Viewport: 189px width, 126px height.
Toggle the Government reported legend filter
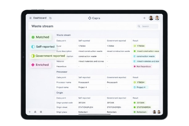coord(48,56)
